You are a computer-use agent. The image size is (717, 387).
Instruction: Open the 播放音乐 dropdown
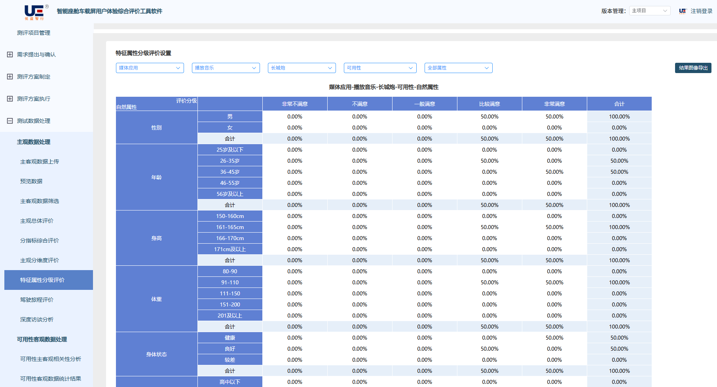226,68
